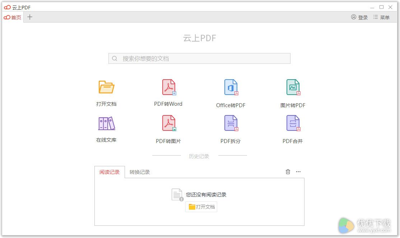Minimize the 云上PDF window
This screenshot has height=238, width=400.
(372, 8)
